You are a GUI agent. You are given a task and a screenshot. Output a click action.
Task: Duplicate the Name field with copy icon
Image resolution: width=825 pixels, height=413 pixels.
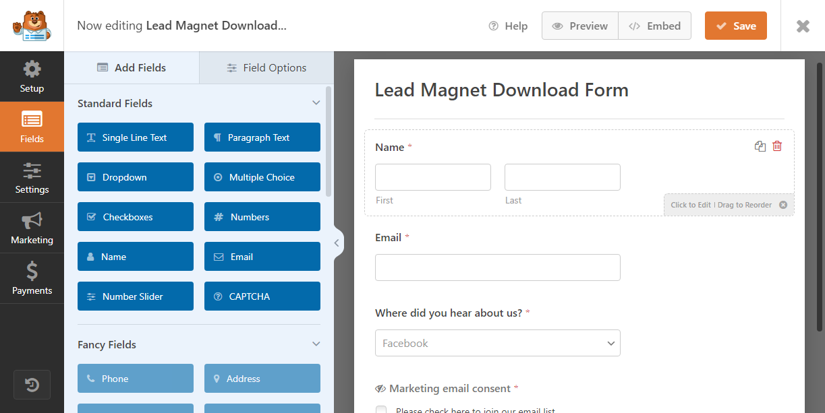tap(760, 146)
